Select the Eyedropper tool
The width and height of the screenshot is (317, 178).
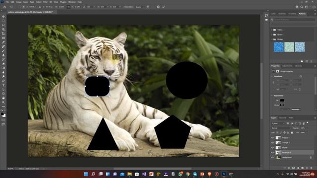point(3,42)
